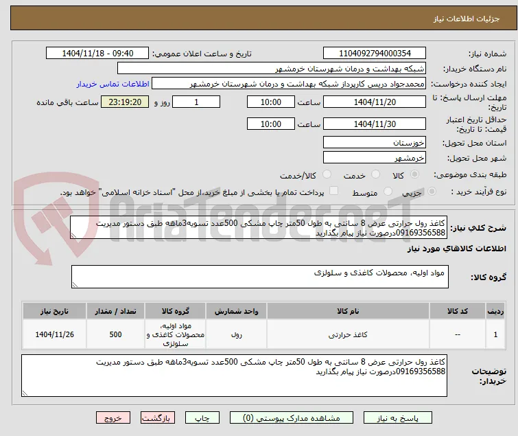The width and height of the screenshot is (518, 436).
Task: Click the چاپ print button
Action: coord(202,418)
